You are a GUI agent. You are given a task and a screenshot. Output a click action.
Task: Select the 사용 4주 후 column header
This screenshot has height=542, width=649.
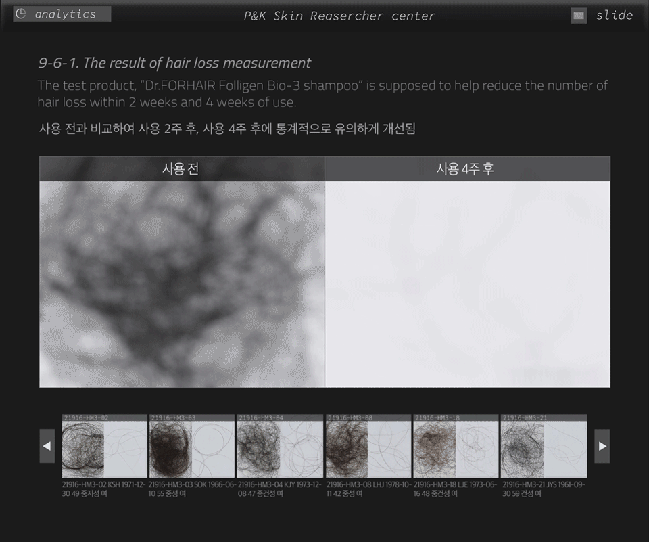pos(466,169)
